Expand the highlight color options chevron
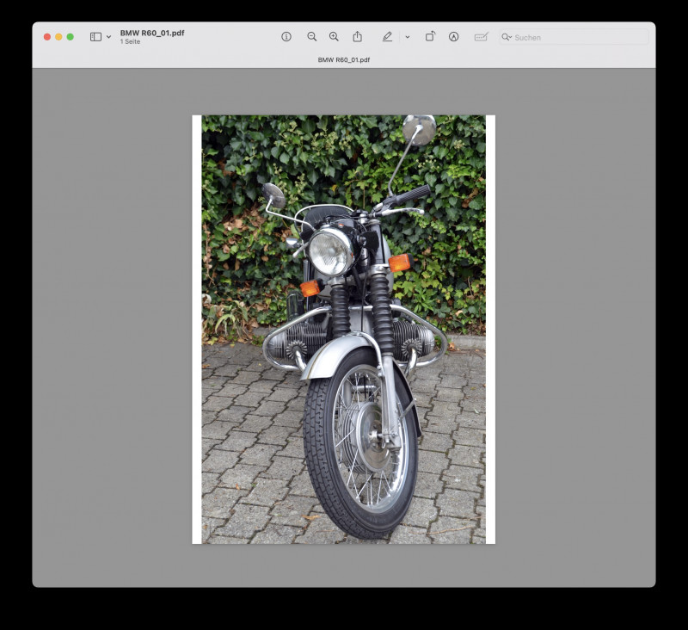Viewport: 688px width, 630px height. [x=408, y=37]
